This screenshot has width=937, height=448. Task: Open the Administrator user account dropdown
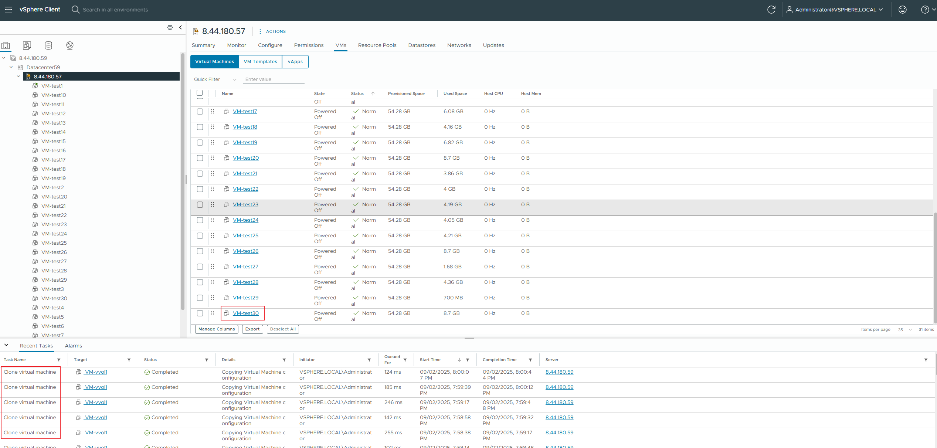(x=834, y=10)
